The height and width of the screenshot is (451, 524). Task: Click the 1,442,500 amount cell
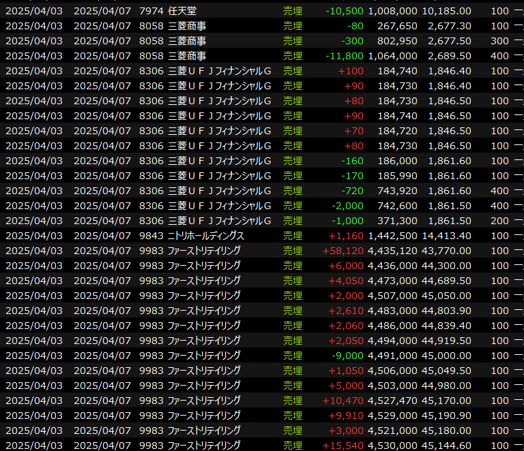392,236
